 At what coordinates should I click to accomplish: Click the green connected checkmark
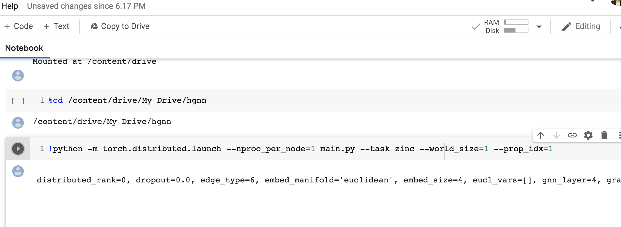(476, 27)
